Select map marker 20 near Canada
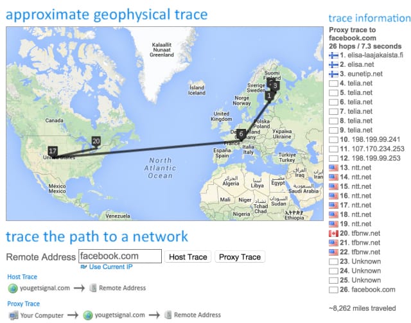Image resolution: width=411 pixels, height=323 pixels. [x=96, y=141]
